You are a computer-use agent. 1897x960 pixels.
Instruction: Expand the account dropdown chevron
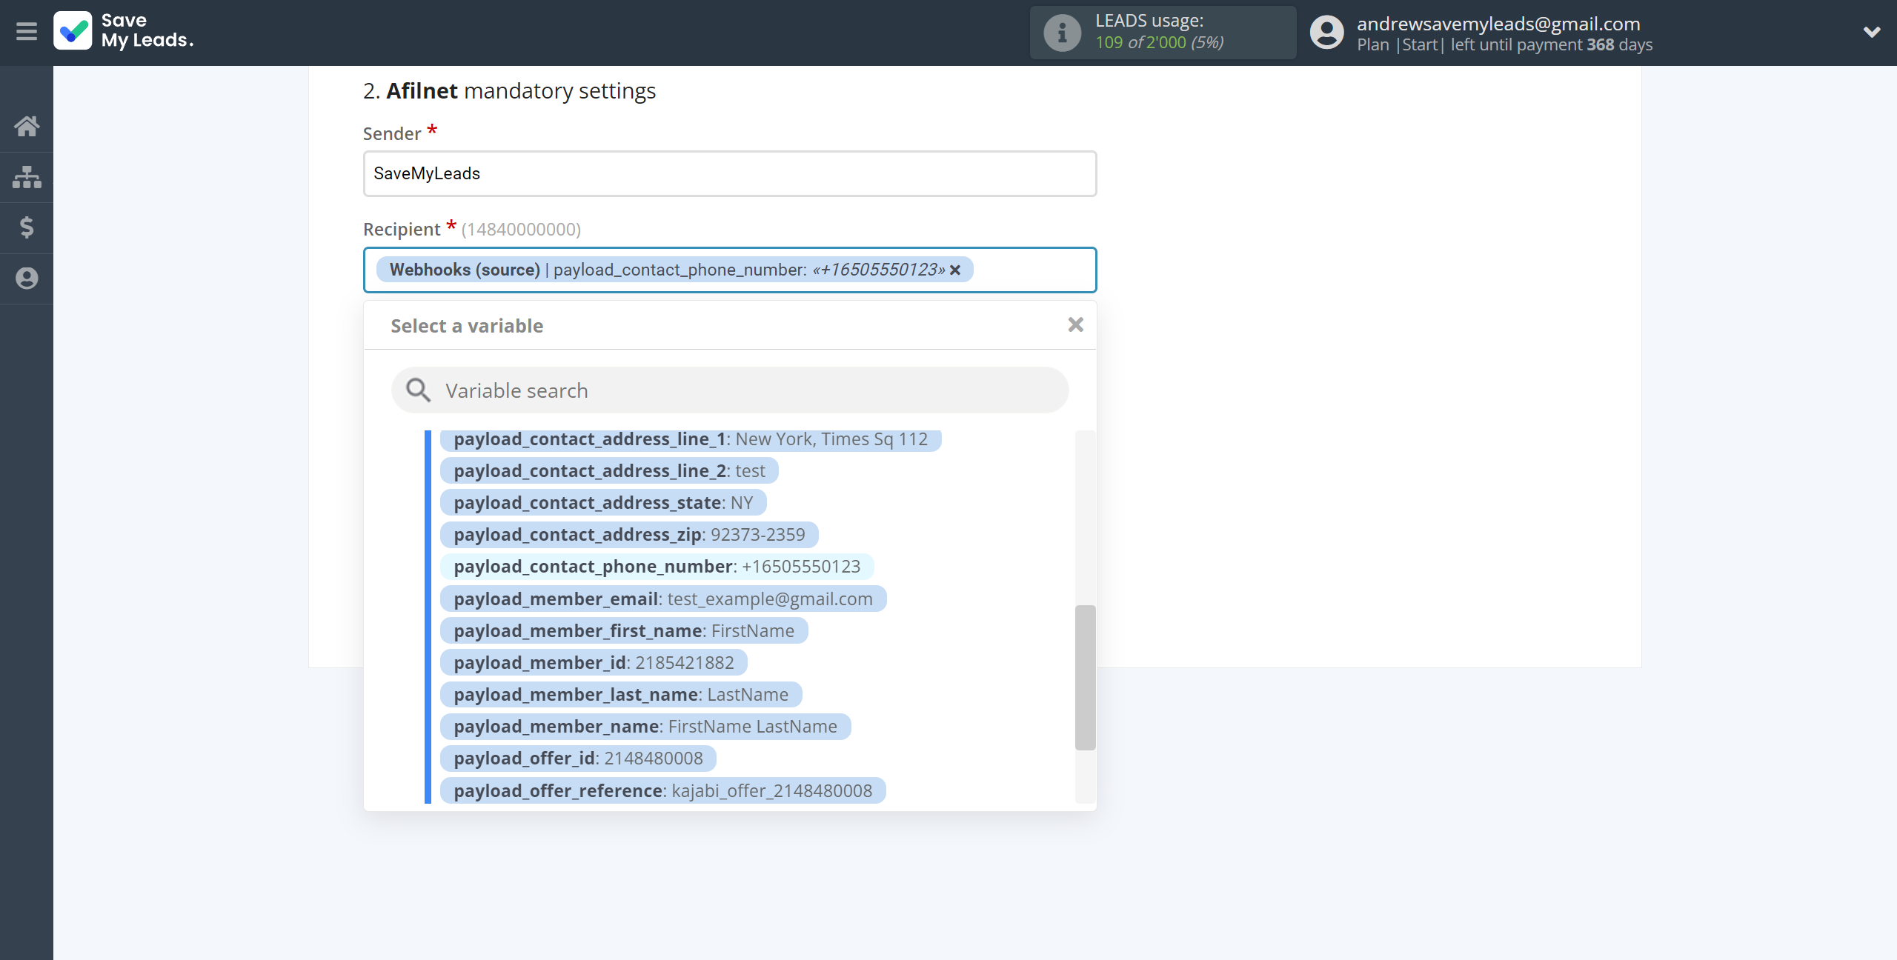click(x=1872, y=32)
